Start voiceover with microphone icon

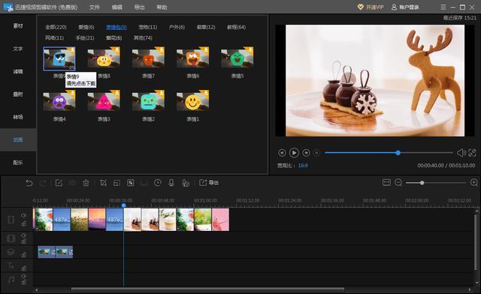171,183
